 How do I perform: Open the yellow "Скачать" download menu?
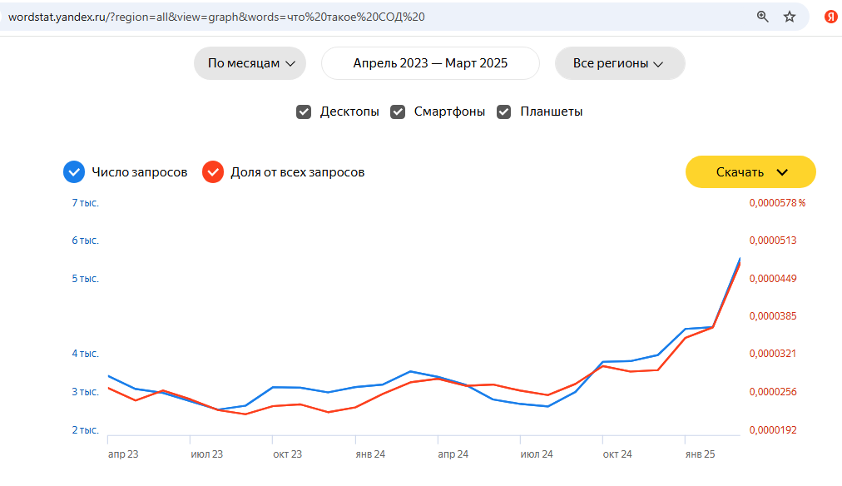(x=750, y=172)
